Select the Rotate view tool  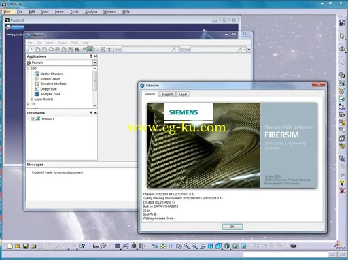pyautogui.click(x=179, y=246)
